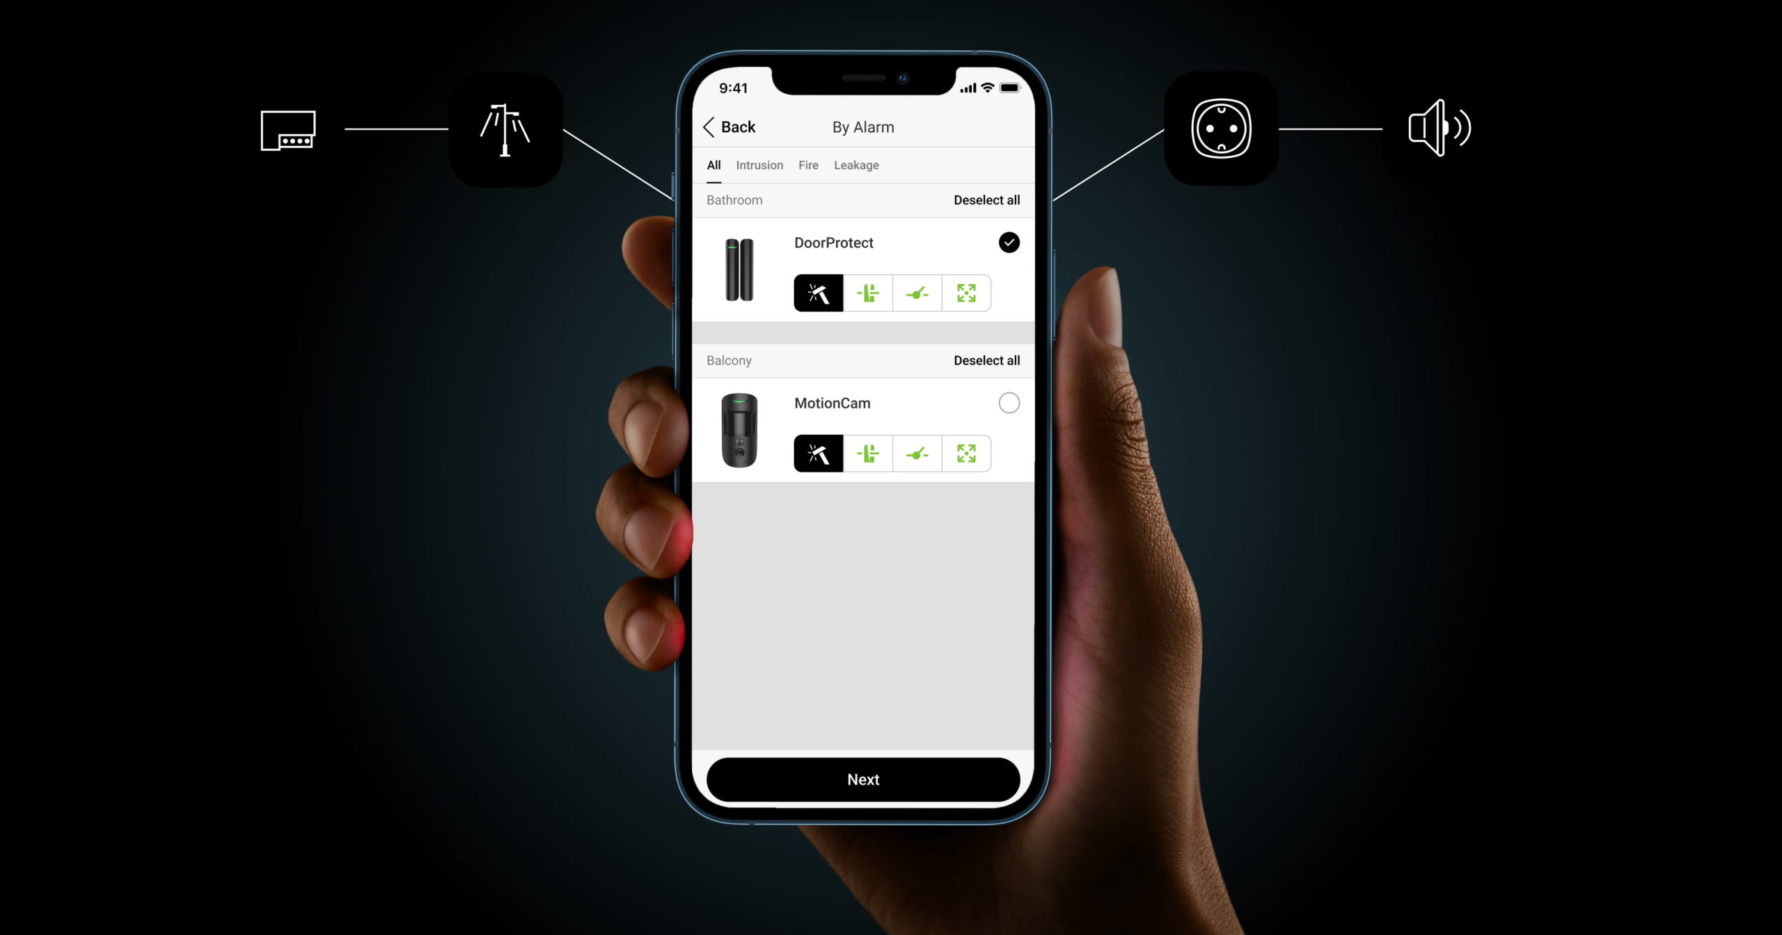
Task: Click the expand/fullscreen icon for MotionCam
Action: tap(966, 454)
